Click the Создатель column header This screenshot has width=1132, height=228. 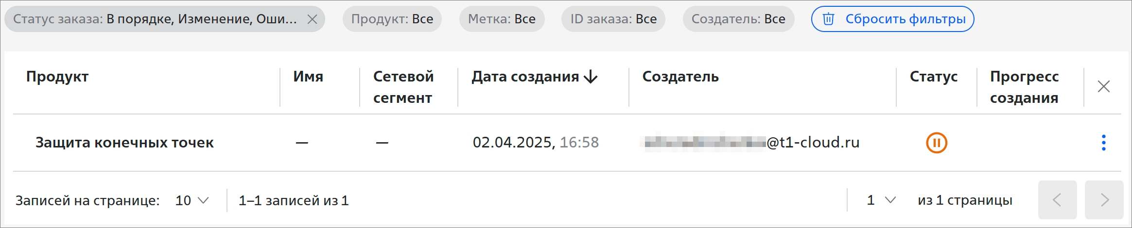[x=680, y=77]
